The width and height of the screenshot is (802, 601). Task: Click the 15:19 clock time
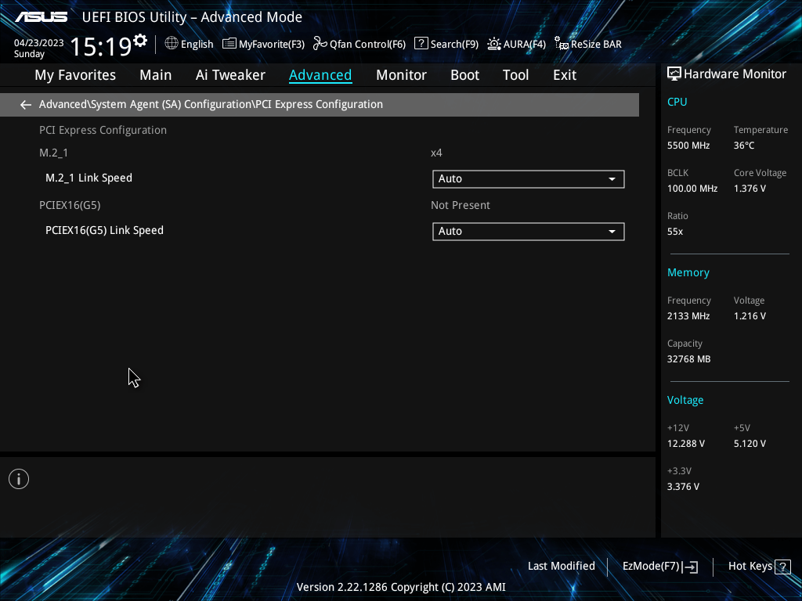pyautogui.click(x=100, y=47)
